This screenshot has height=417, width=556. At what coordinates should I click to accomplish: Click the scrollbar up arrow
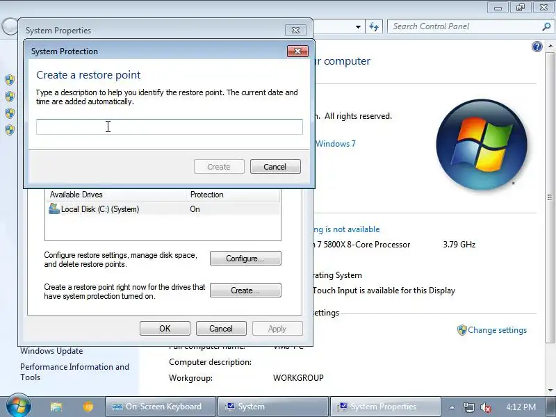[x=550, y=47]
